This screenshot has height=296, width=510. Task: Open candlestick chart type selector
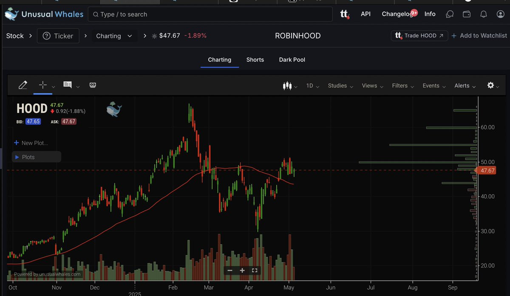[x=290, y=86]
